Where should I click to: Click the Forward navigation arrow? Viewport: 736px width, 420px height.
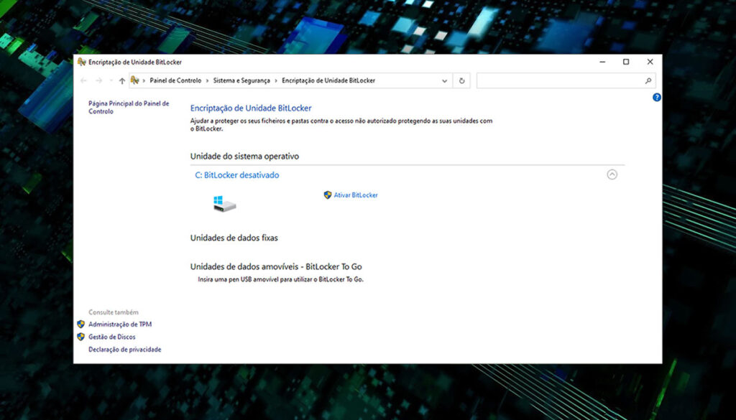click(x=99, y=80)
